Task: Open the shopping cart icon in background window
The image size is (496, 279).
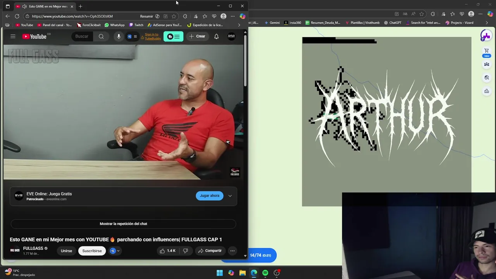Action: (486, 51)
